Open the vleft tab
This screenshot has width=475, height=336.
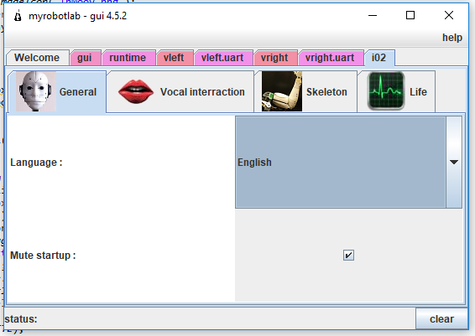coord(175,58)
